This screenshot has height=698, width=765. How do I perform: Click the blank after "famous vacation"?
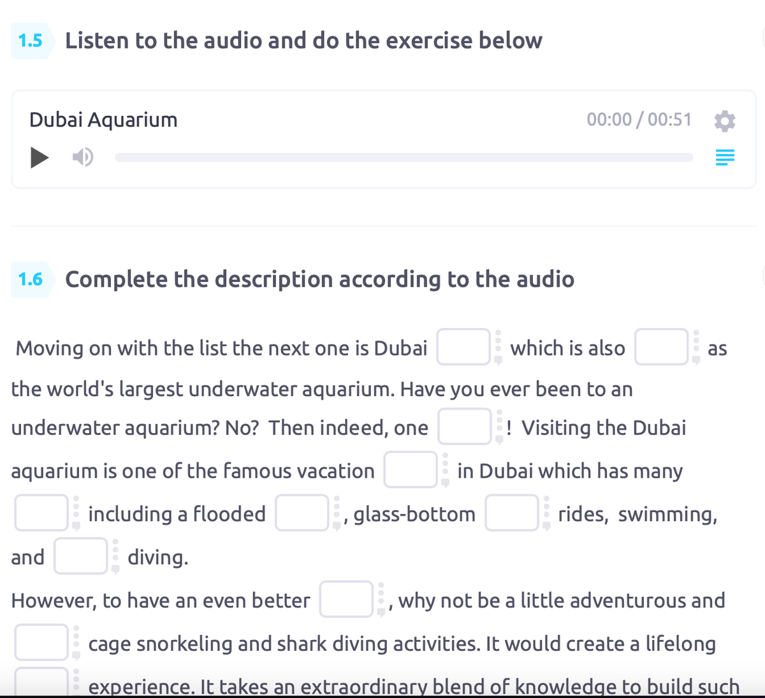(x=411, y=469)
